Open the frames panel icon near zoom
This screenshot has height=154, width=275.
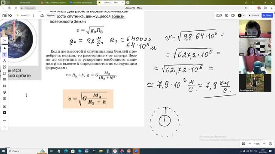[x=244, y=144]
